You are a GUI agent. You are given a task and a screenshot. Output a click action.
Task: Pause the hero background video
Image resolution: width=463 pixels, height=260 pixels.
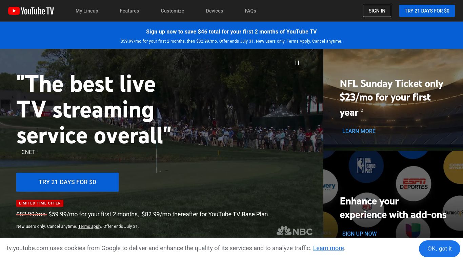coord(297,63)
